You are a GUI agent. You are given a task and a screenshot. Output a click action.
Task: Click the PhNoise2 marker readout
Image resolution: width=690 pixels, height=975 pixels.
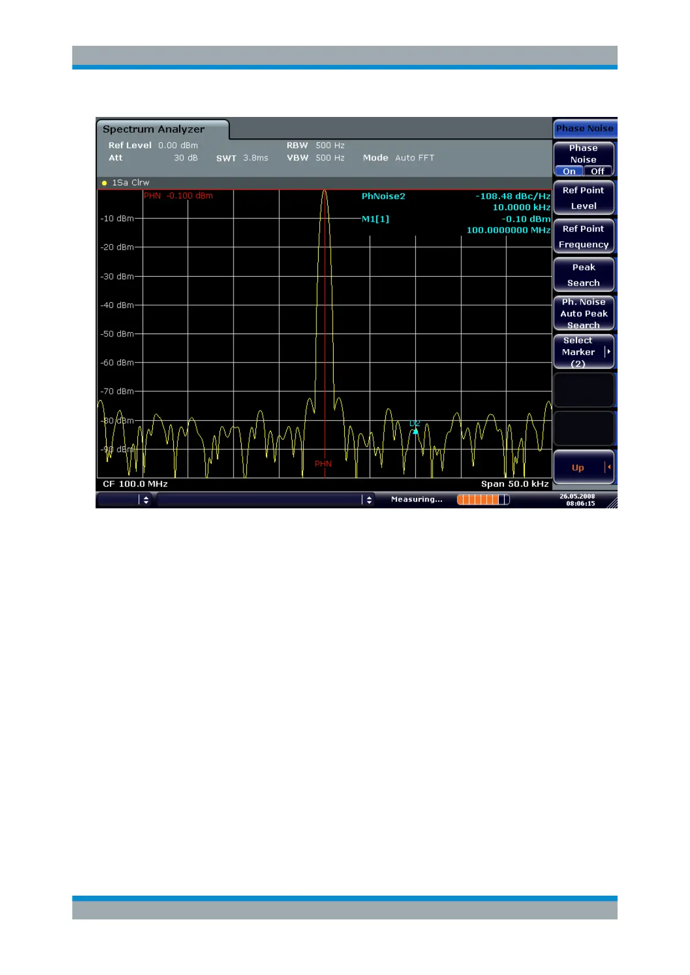(384, 196)
